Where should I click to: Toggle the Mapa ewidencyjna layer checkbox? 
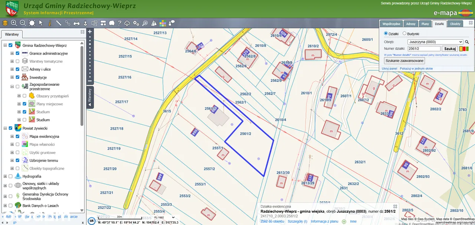tap(17, 137)
